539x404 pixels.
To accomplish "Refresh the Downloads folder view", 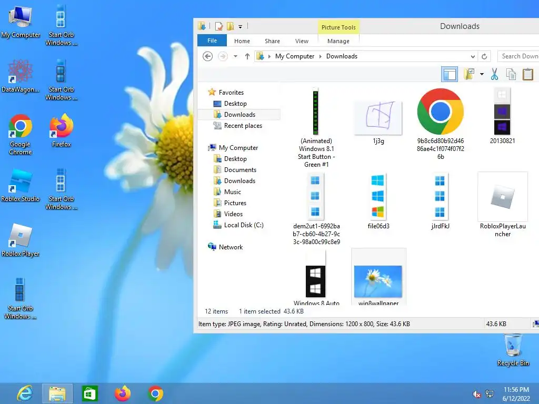I will pyautogui.click(x=484, y=56).
